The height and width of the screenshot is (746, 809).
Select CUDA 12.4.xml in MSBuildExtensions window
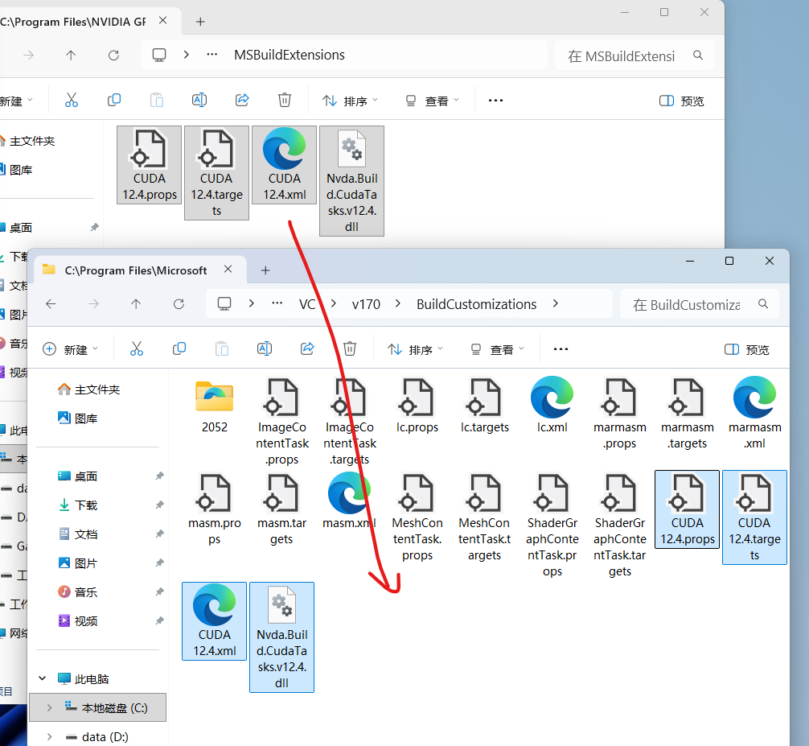pyautogui.click(x=285, y=165)
